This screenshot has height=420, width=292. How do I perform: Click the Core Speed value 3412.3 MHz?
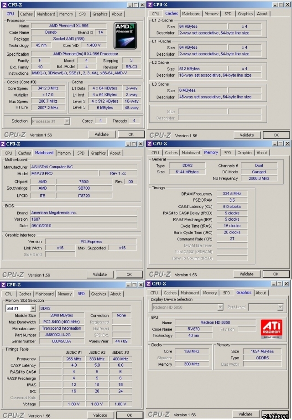point(48,88)
